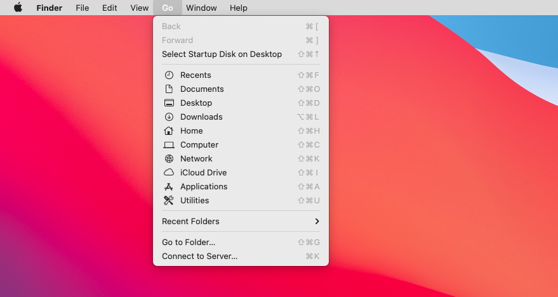The height and width of the screenshot is (297, 558).
Task: Choose Recents from the Go menu
Action: click(241, 75)
